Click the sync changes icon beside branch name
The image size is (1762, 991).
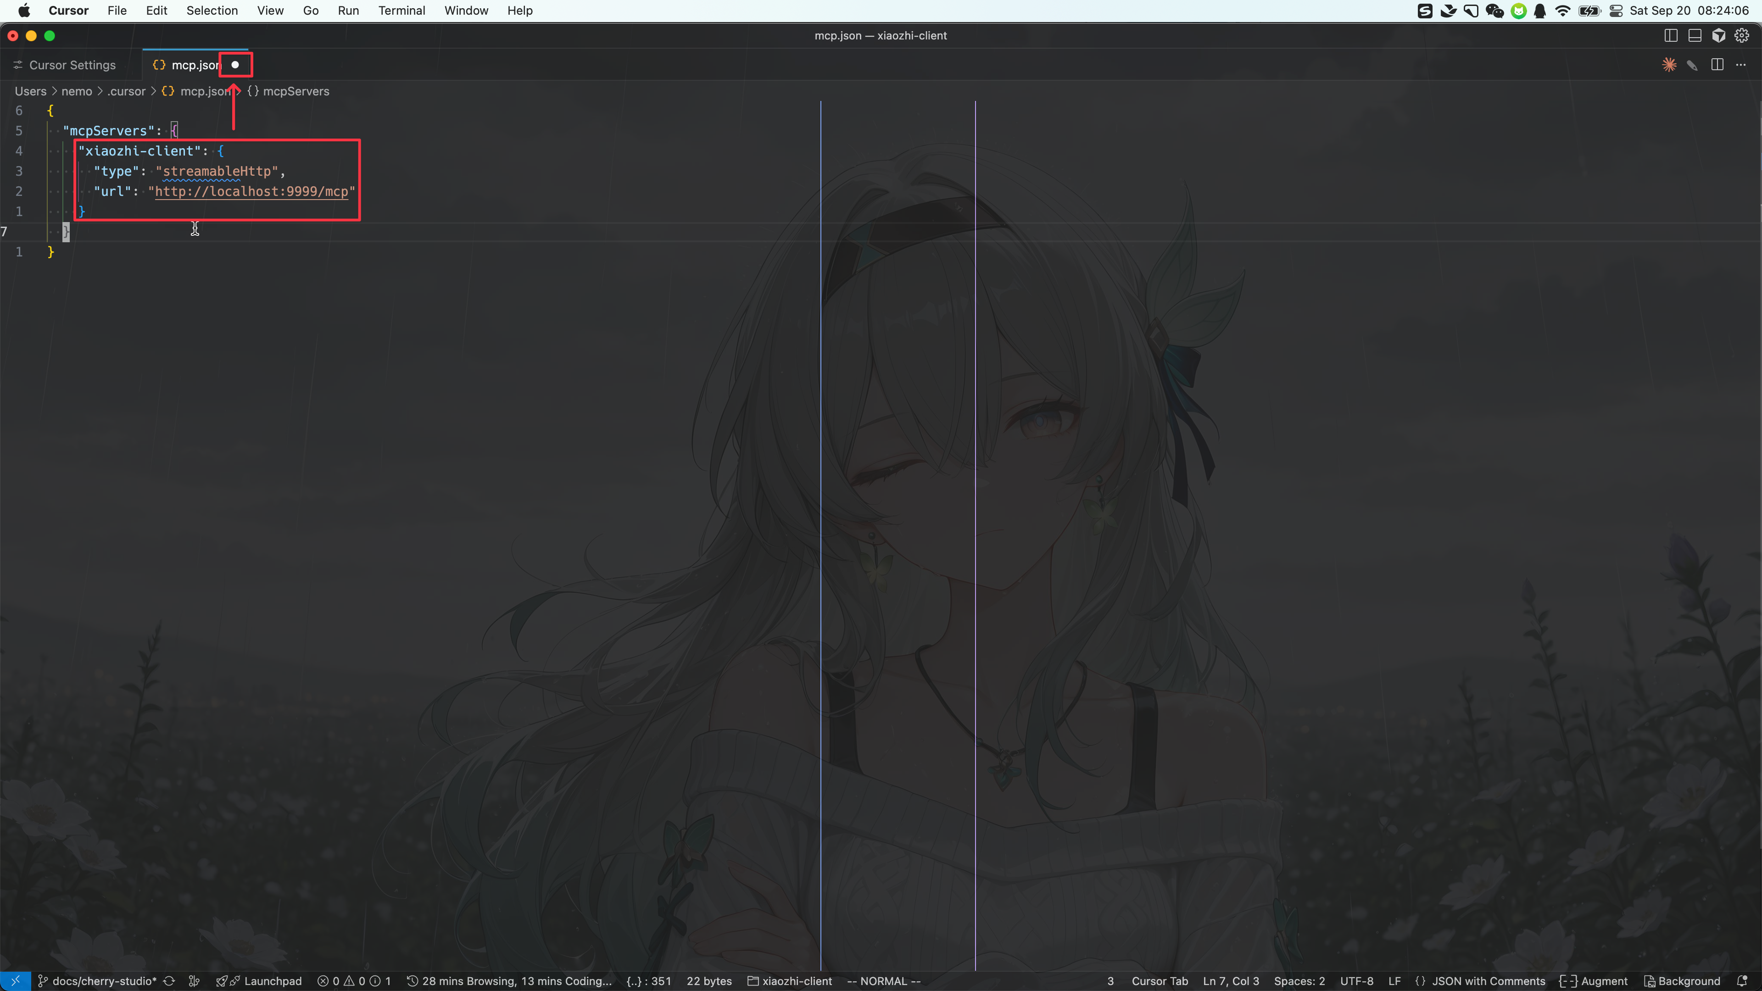pos(169,981)
